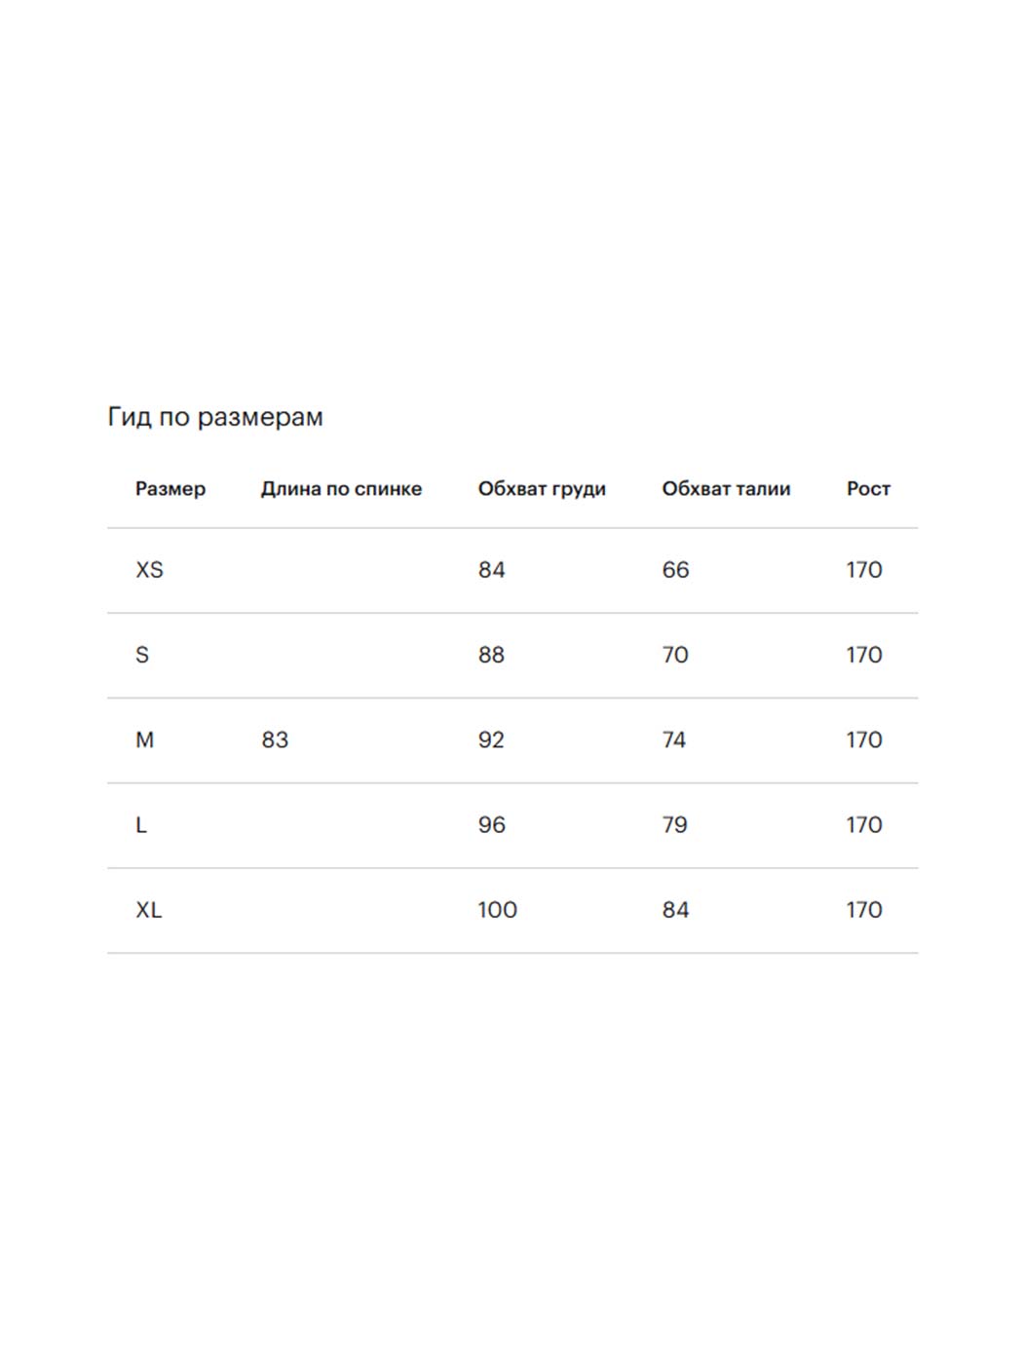Image resolution: width=1023 pixels, height=1364 pixels.
Task: Click waist value 79 for size L
Action: tap(674, 825)
